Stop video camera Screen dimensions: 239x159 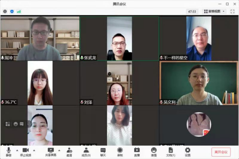pos(25,152)
